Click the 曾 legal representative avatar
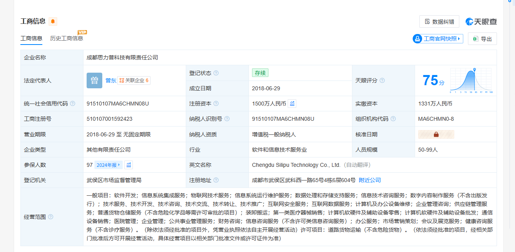Viewport: 515px width, 252px height. 94,80
